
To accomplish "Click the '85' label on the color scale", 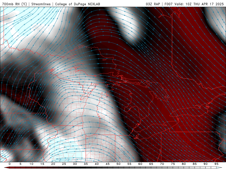I will [x=195, y=164].
